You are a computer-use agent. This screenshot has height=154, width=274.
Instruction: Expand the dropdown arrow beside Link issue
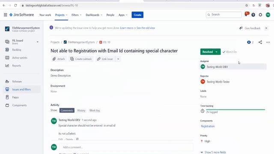[118, 59]
